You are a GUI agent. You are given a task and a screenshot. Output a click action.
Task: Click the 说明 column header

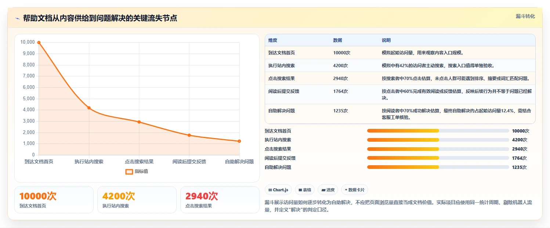386,40
